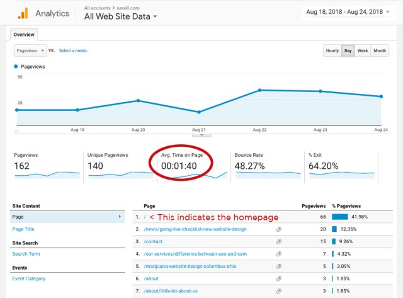Switch chart granularity to Week

click(363, 50)
